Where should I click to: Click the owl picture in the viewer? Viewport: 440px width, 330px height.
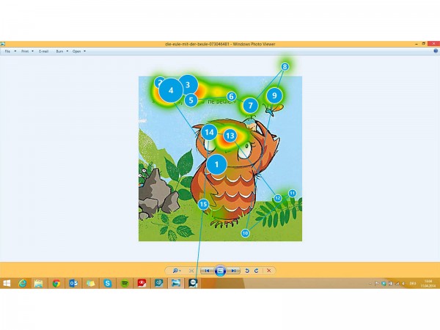[220, 158]
